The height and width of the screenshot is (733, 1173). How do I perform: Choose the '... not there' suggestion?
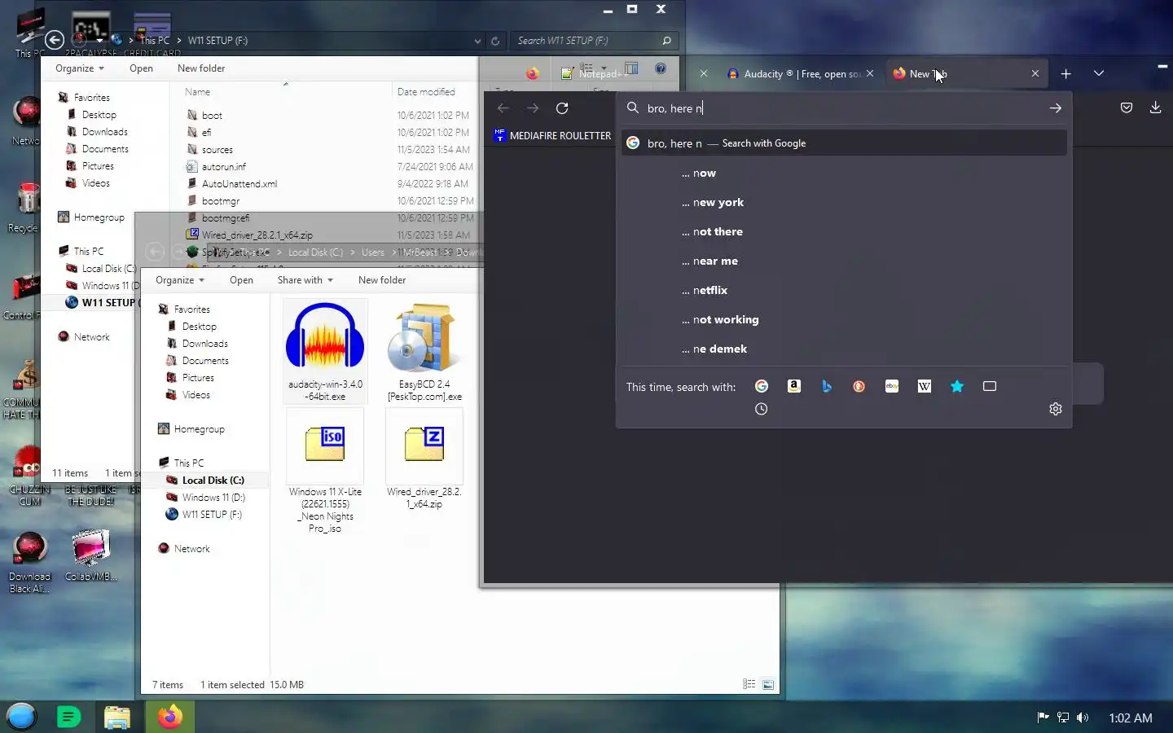(844, 231)
